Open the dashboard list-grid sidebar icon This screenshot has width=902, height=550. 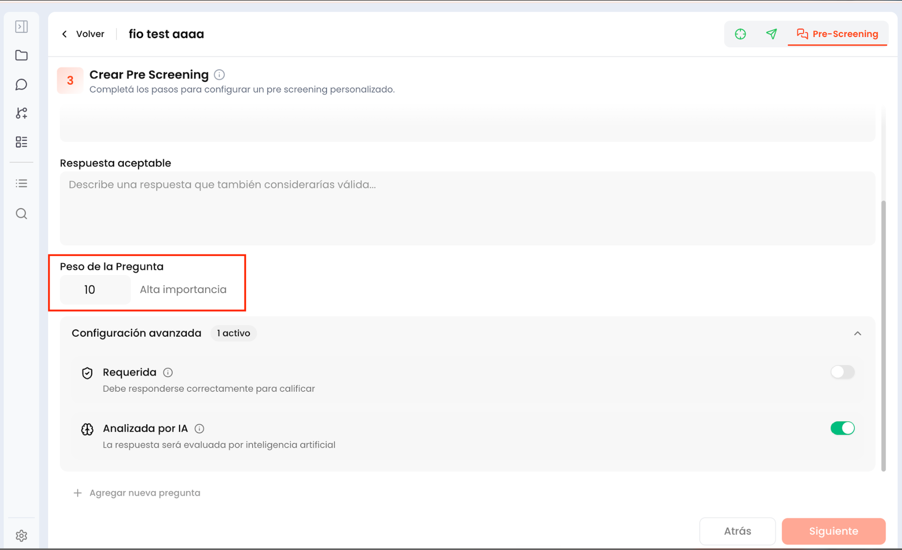(21, 142)
